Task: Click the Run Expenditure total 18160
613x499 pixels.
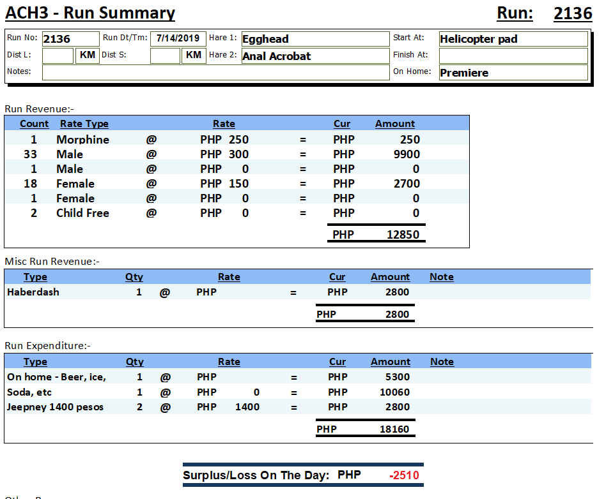Action: [x=394, y=429]
